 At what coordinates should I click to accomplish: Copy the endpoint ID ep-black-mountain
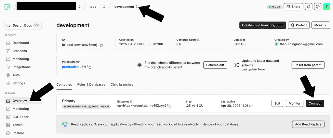pyautogui.click(x=169, y=106)
